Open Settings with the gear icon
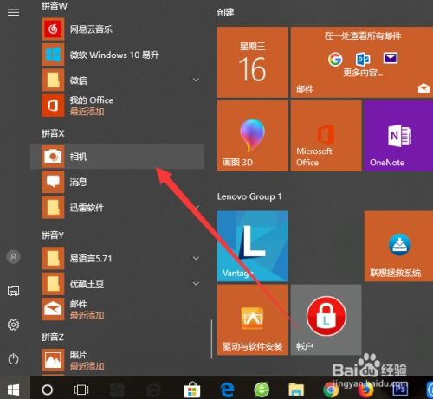 13,325
